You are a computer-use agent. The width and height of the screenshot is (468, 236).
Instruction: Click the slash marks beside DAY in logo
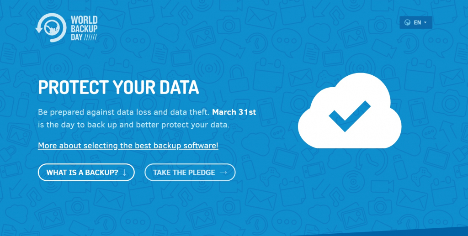pos(91,37)
